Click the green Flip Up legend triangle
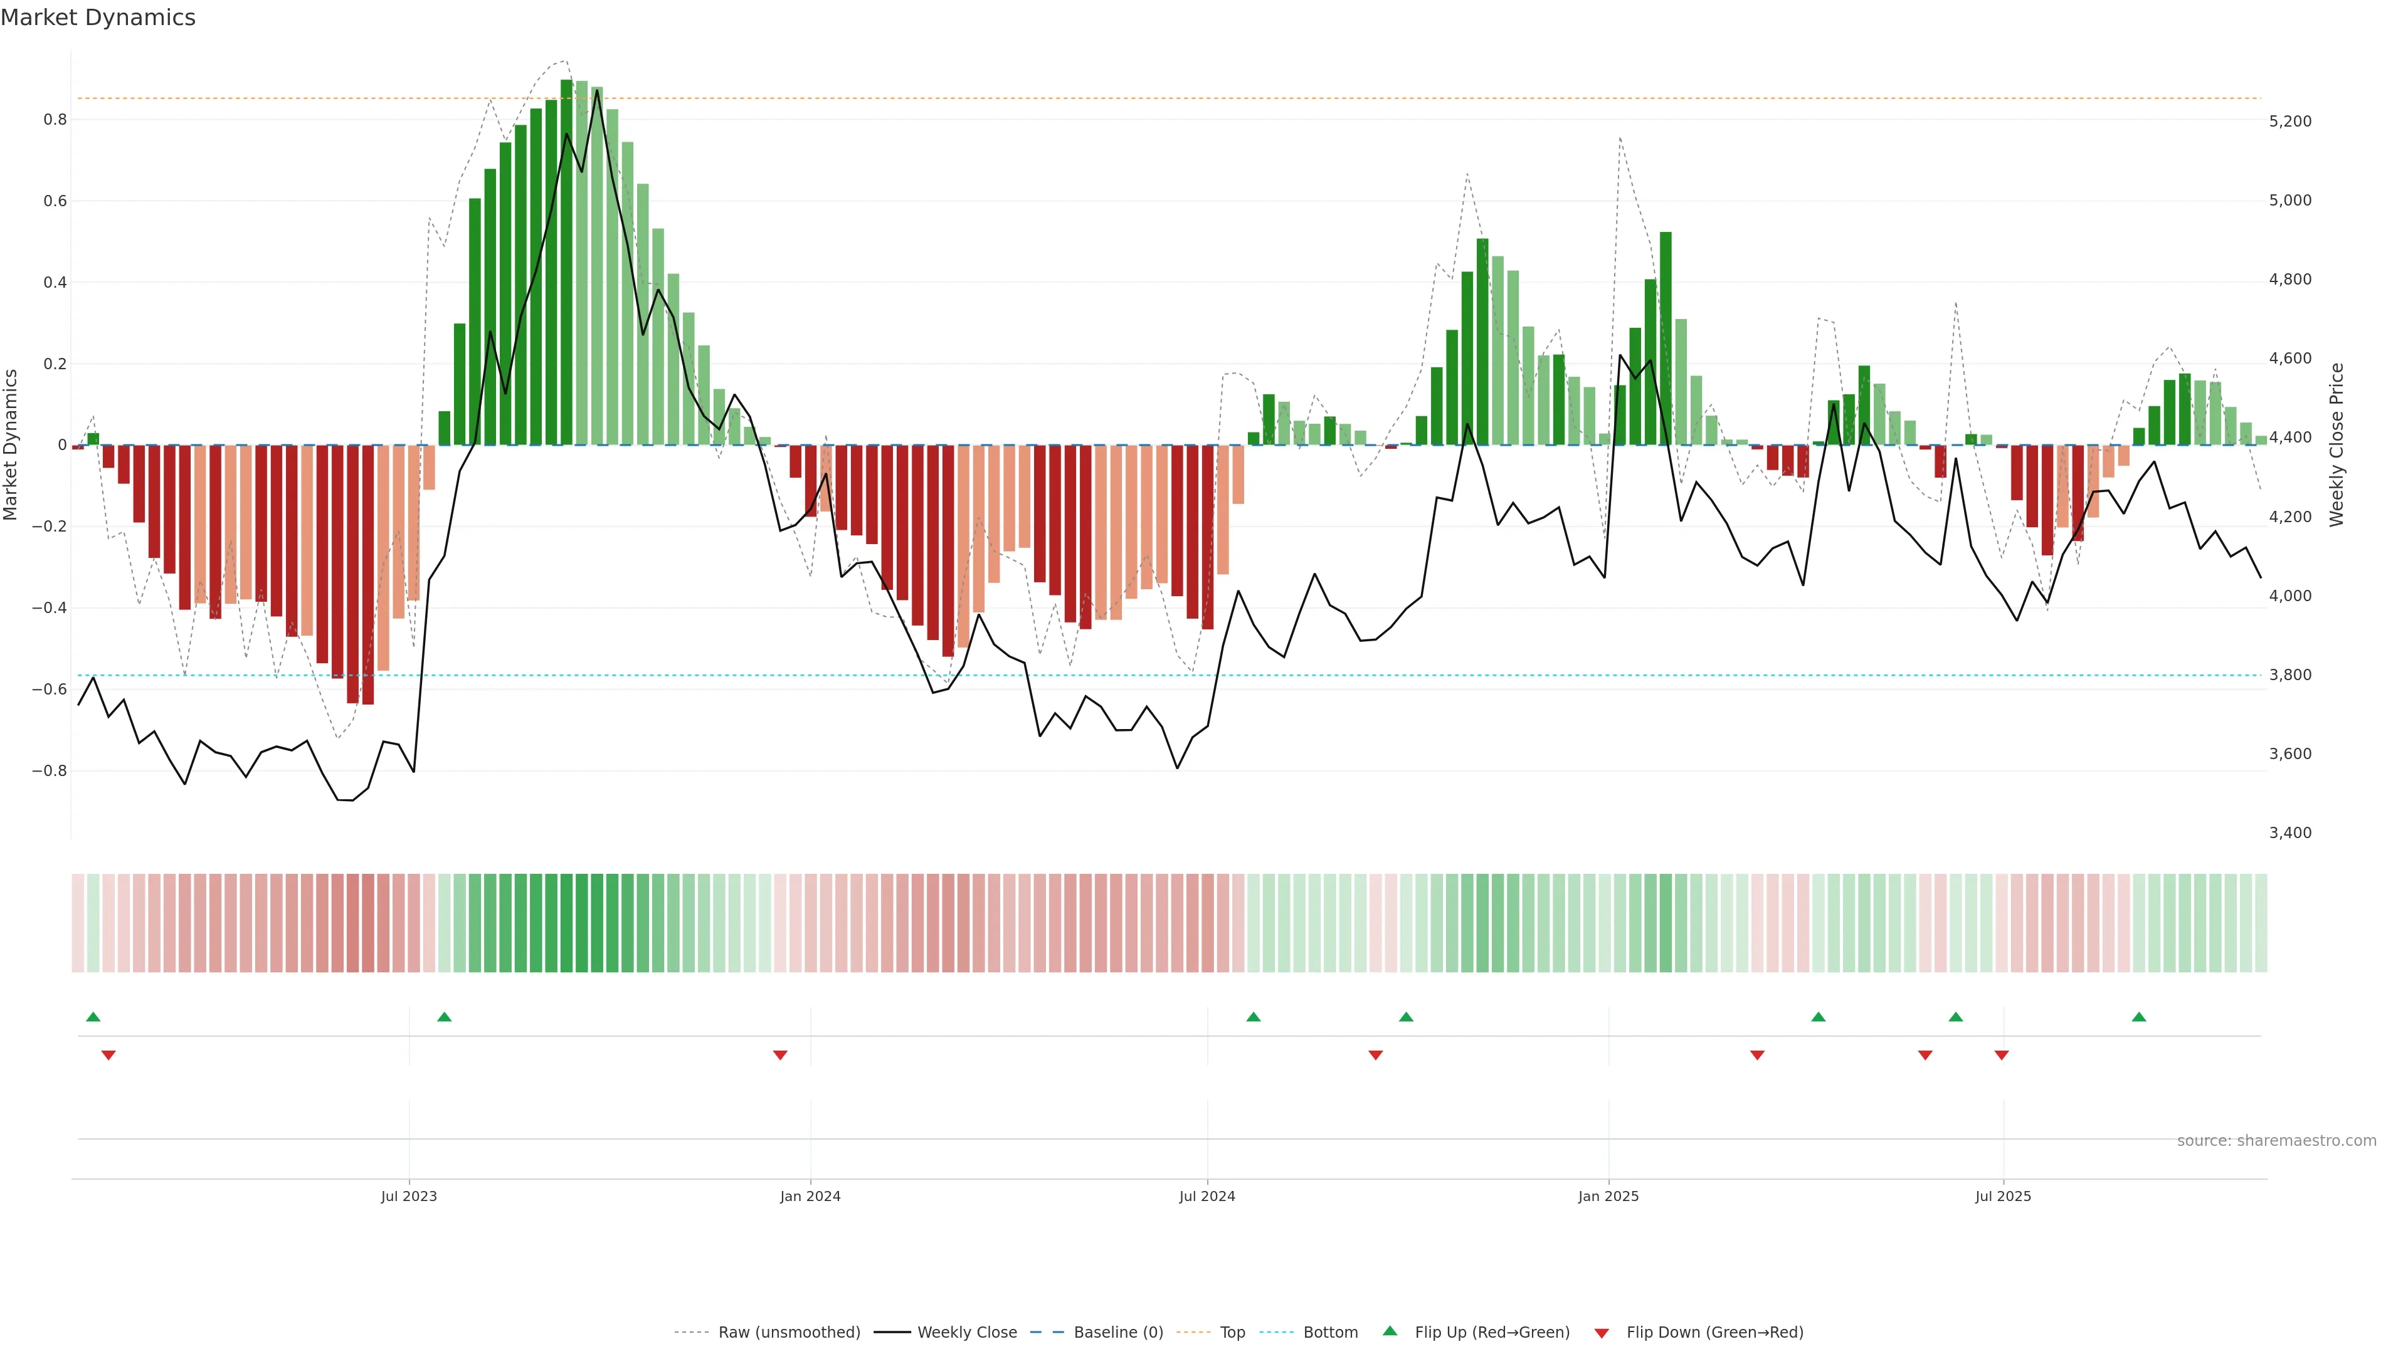2408x1354 pixels. pos(1390,1331)
